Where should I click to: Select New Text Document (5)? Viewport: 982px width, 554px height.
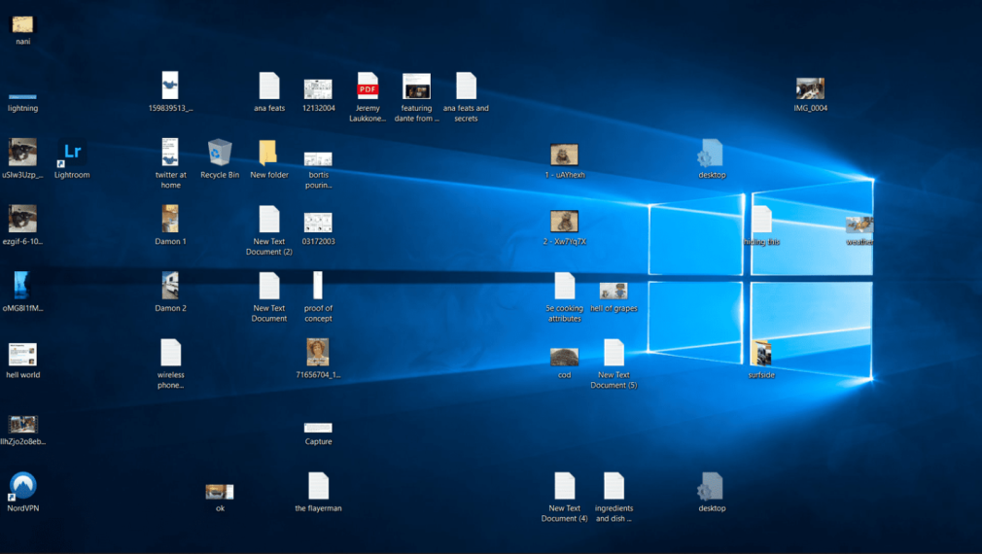coord(614,364)
